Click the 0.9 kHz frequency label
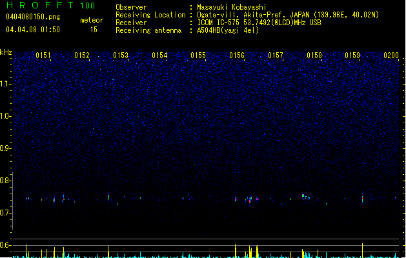The width and height of the screenshot is (406, 258). pos(5,148)
